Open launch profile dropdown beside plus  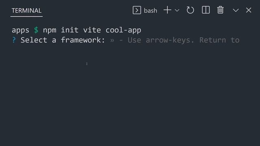(177, 11)
